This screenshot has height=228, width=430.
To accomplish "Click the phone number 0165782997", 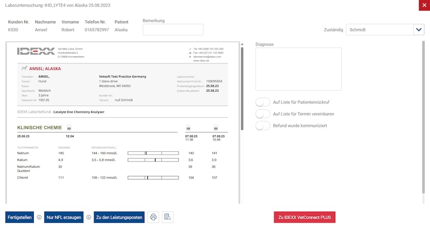I will click(97, 30).
